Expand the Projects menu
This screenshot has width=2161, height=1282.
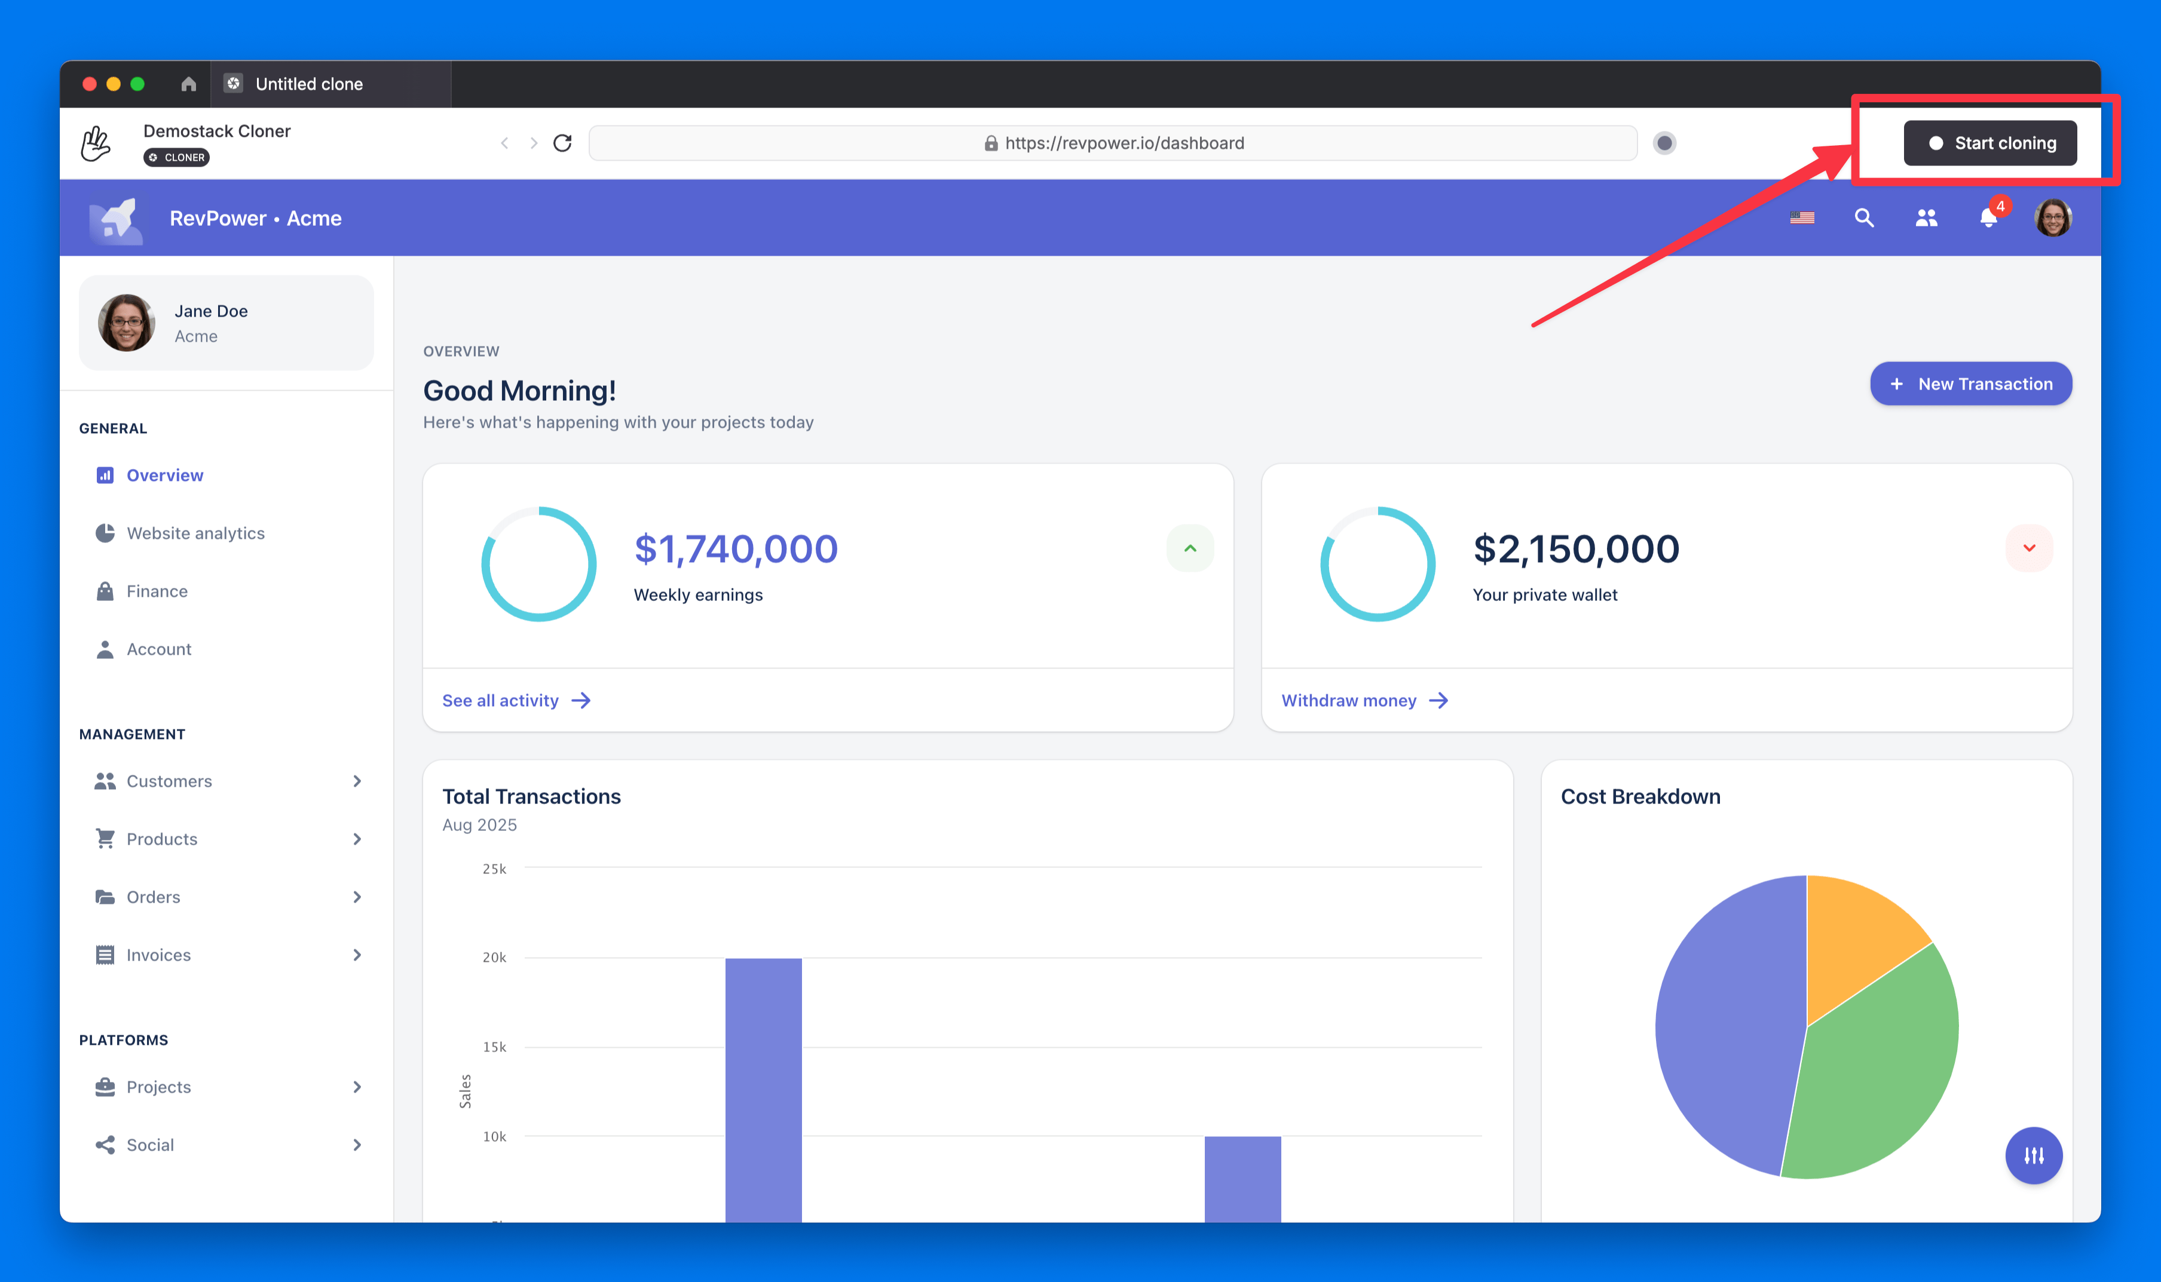(x=226, y=1087)
